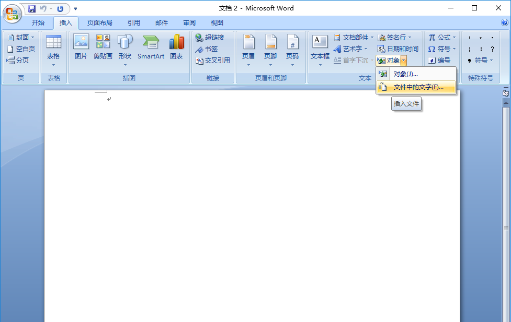The width and height of the screenshot is (511, 322).
Task: Open the 形状 shapes gallery
Action: 125,51
